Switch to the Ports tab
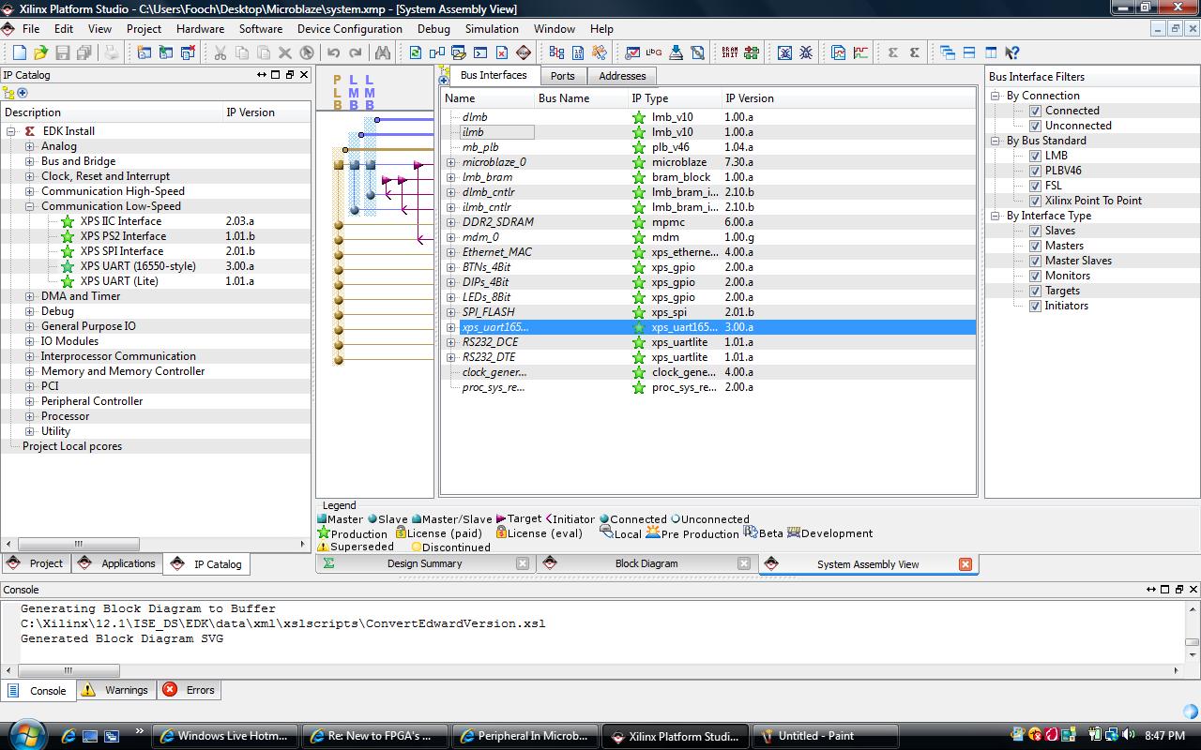This screenshot has height=750, width=1201. (563, 76)
